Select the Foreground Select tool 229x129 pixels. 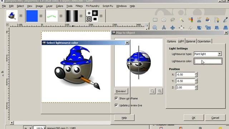208,20
